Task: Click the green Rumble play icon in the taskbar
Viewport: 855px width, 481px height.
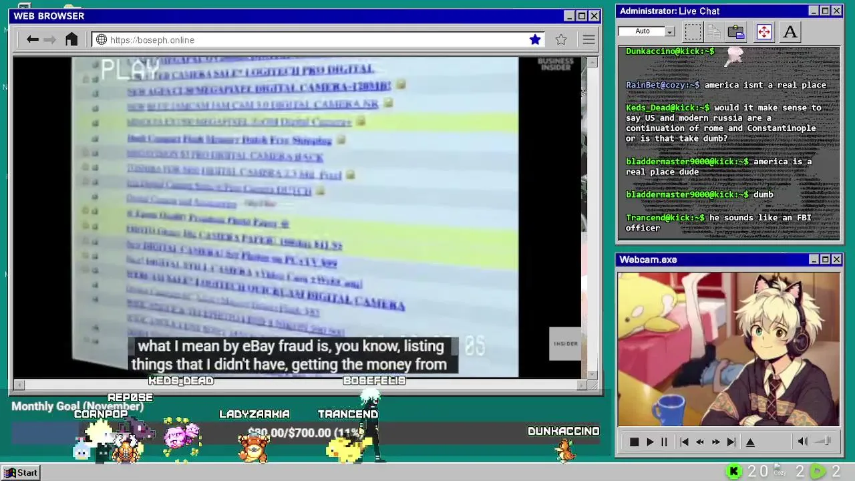Action: coord(818,472)
